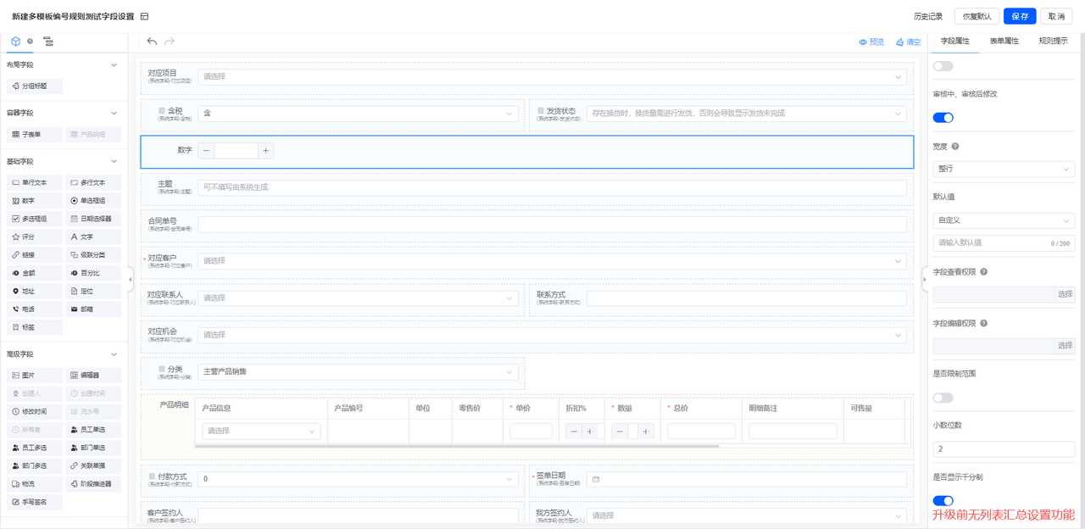The width and height of the screenshot is (1085, 529).
Task: Collapse the 基础字段 section
Action: coord(114,161)
